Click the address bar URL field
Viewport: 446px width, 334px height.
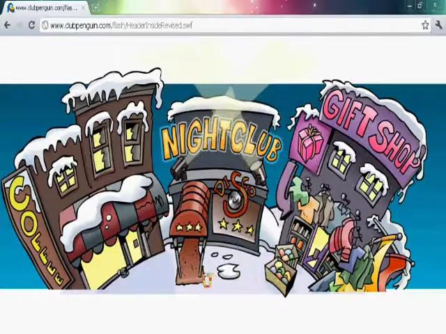(x=231, y=25)
